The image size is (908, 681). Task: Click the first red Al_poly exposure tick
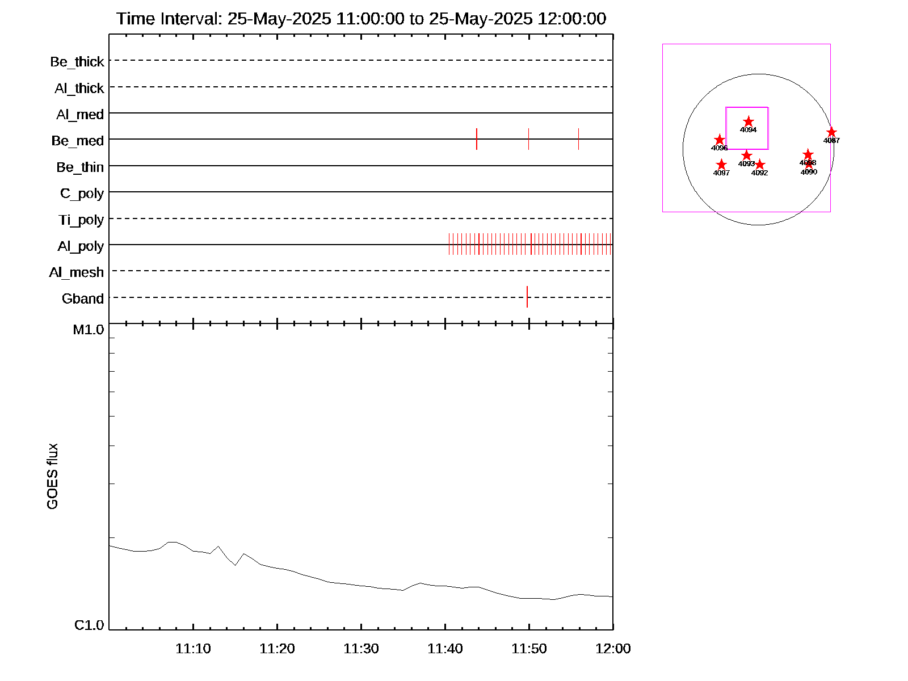click(x=449, y=244)
